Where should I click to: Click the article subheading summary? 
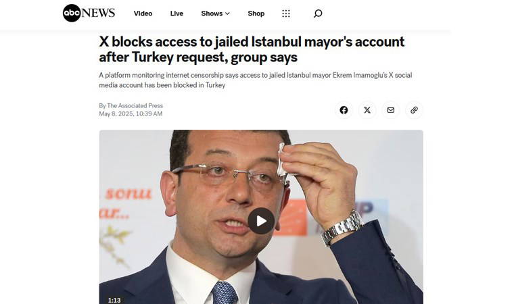(256, 80)
